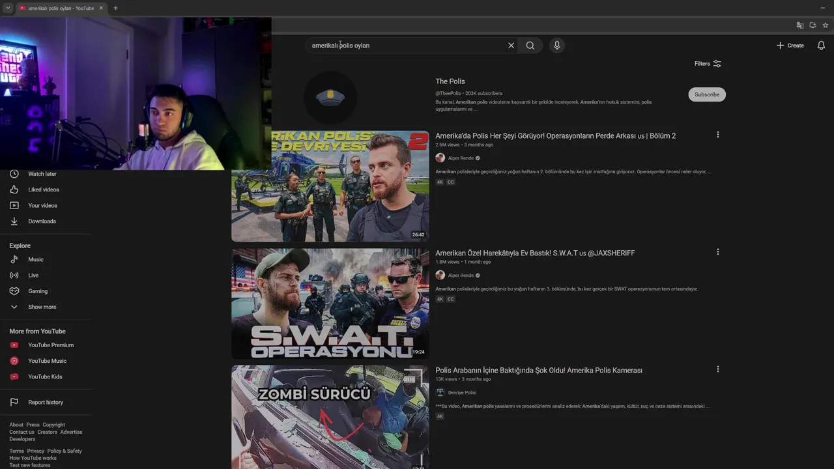The image size is (834, 469).
Task: Open a new browser tab
Action: (x=115, y=8)
